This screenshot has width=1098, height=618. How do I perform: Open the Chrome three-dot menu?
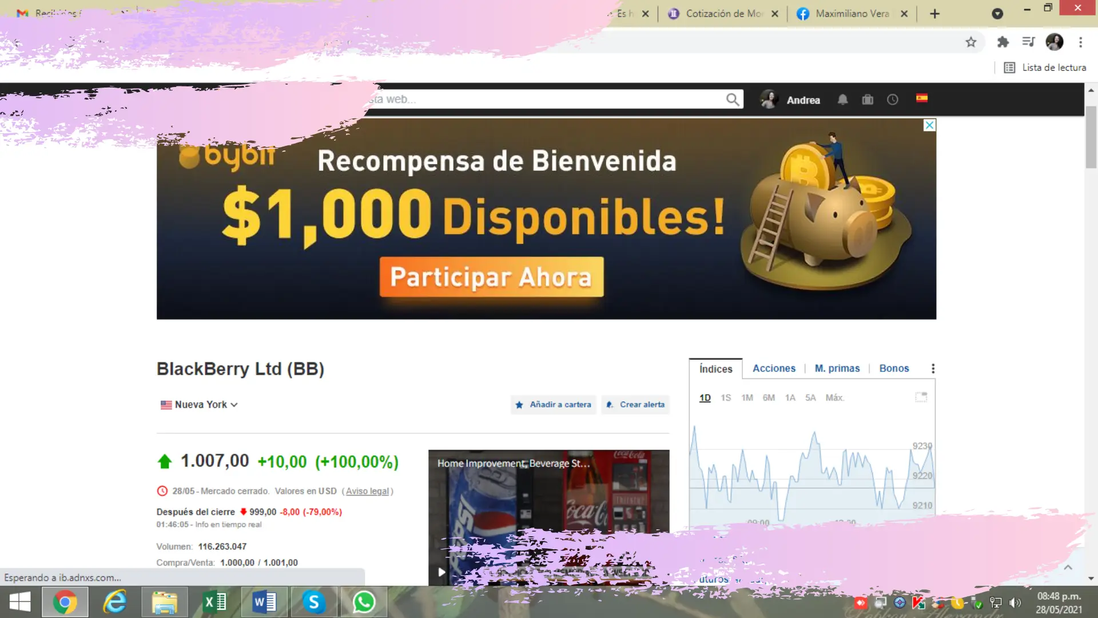point(1080,42)
